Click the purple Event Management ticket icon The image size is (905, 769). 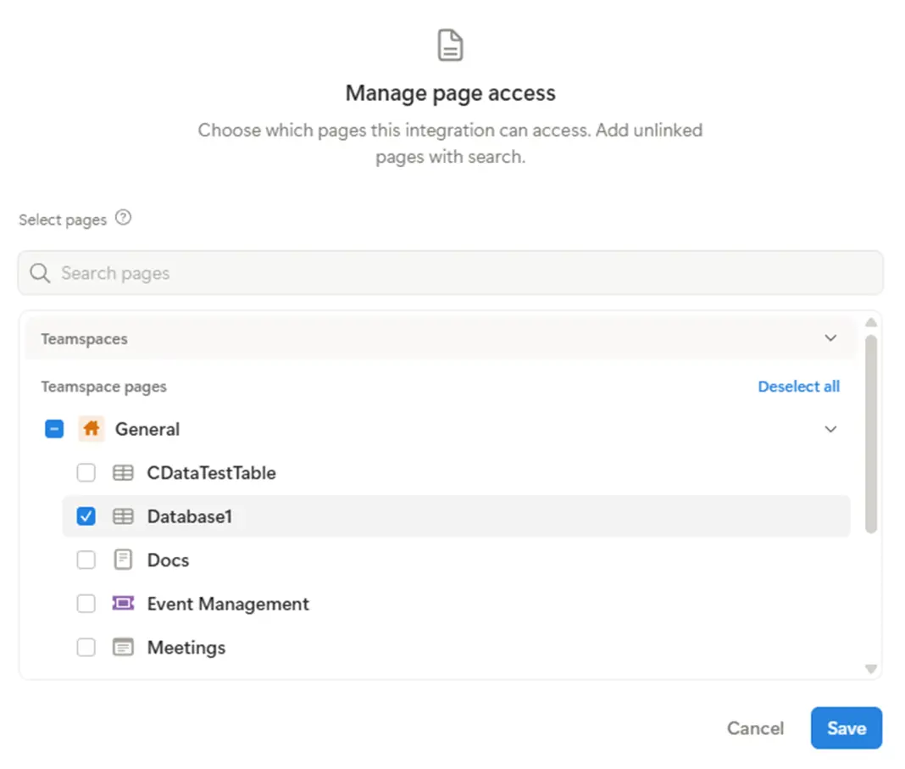click(x=123, y=604)
